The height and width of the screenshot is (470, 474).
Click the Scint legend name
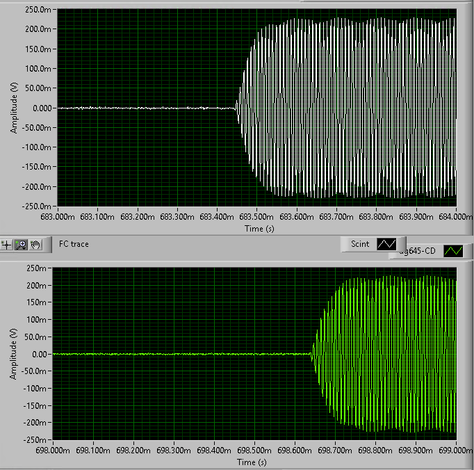360,244
